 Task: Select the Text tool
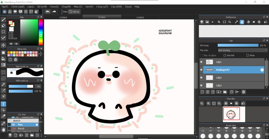3,104
